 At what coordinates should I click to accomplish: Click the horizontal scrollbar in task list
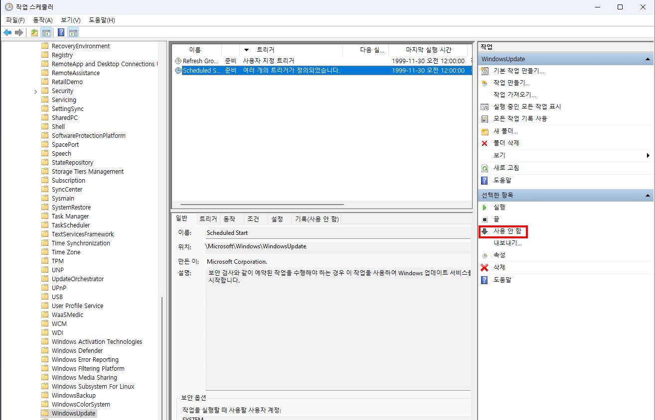tap(262, 205)
